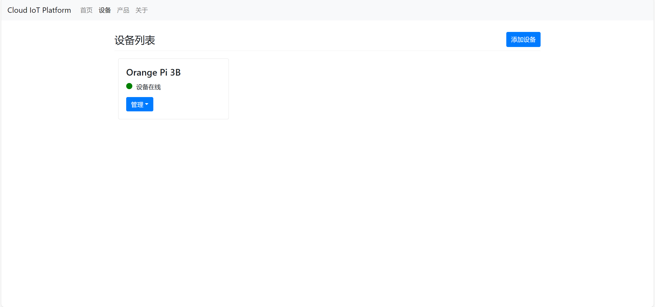Open the 产品 navigation page
The image size is (655, 307).
click(123, 10)
